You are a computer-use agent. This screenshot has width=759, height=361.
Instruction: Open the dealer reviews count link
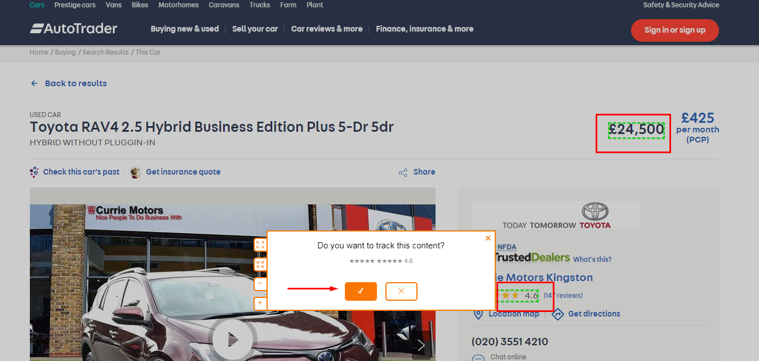pyautogui.click(x=563, y=296)
